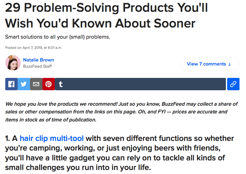
Task: Share the article via the email icon
Action: (x=36, y=84)
